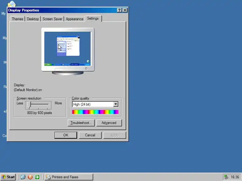The image size is (242, 181).
Task: Launch the first quick launch icon
Action: tap(23, 177)
